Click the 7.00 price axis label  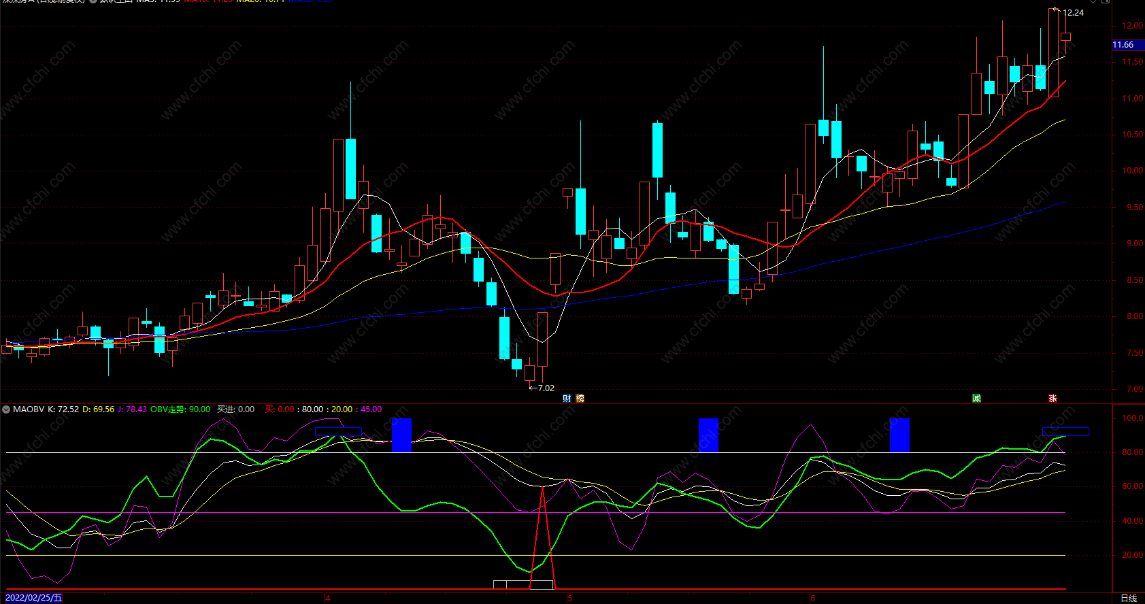click(x=1135, y=389)
